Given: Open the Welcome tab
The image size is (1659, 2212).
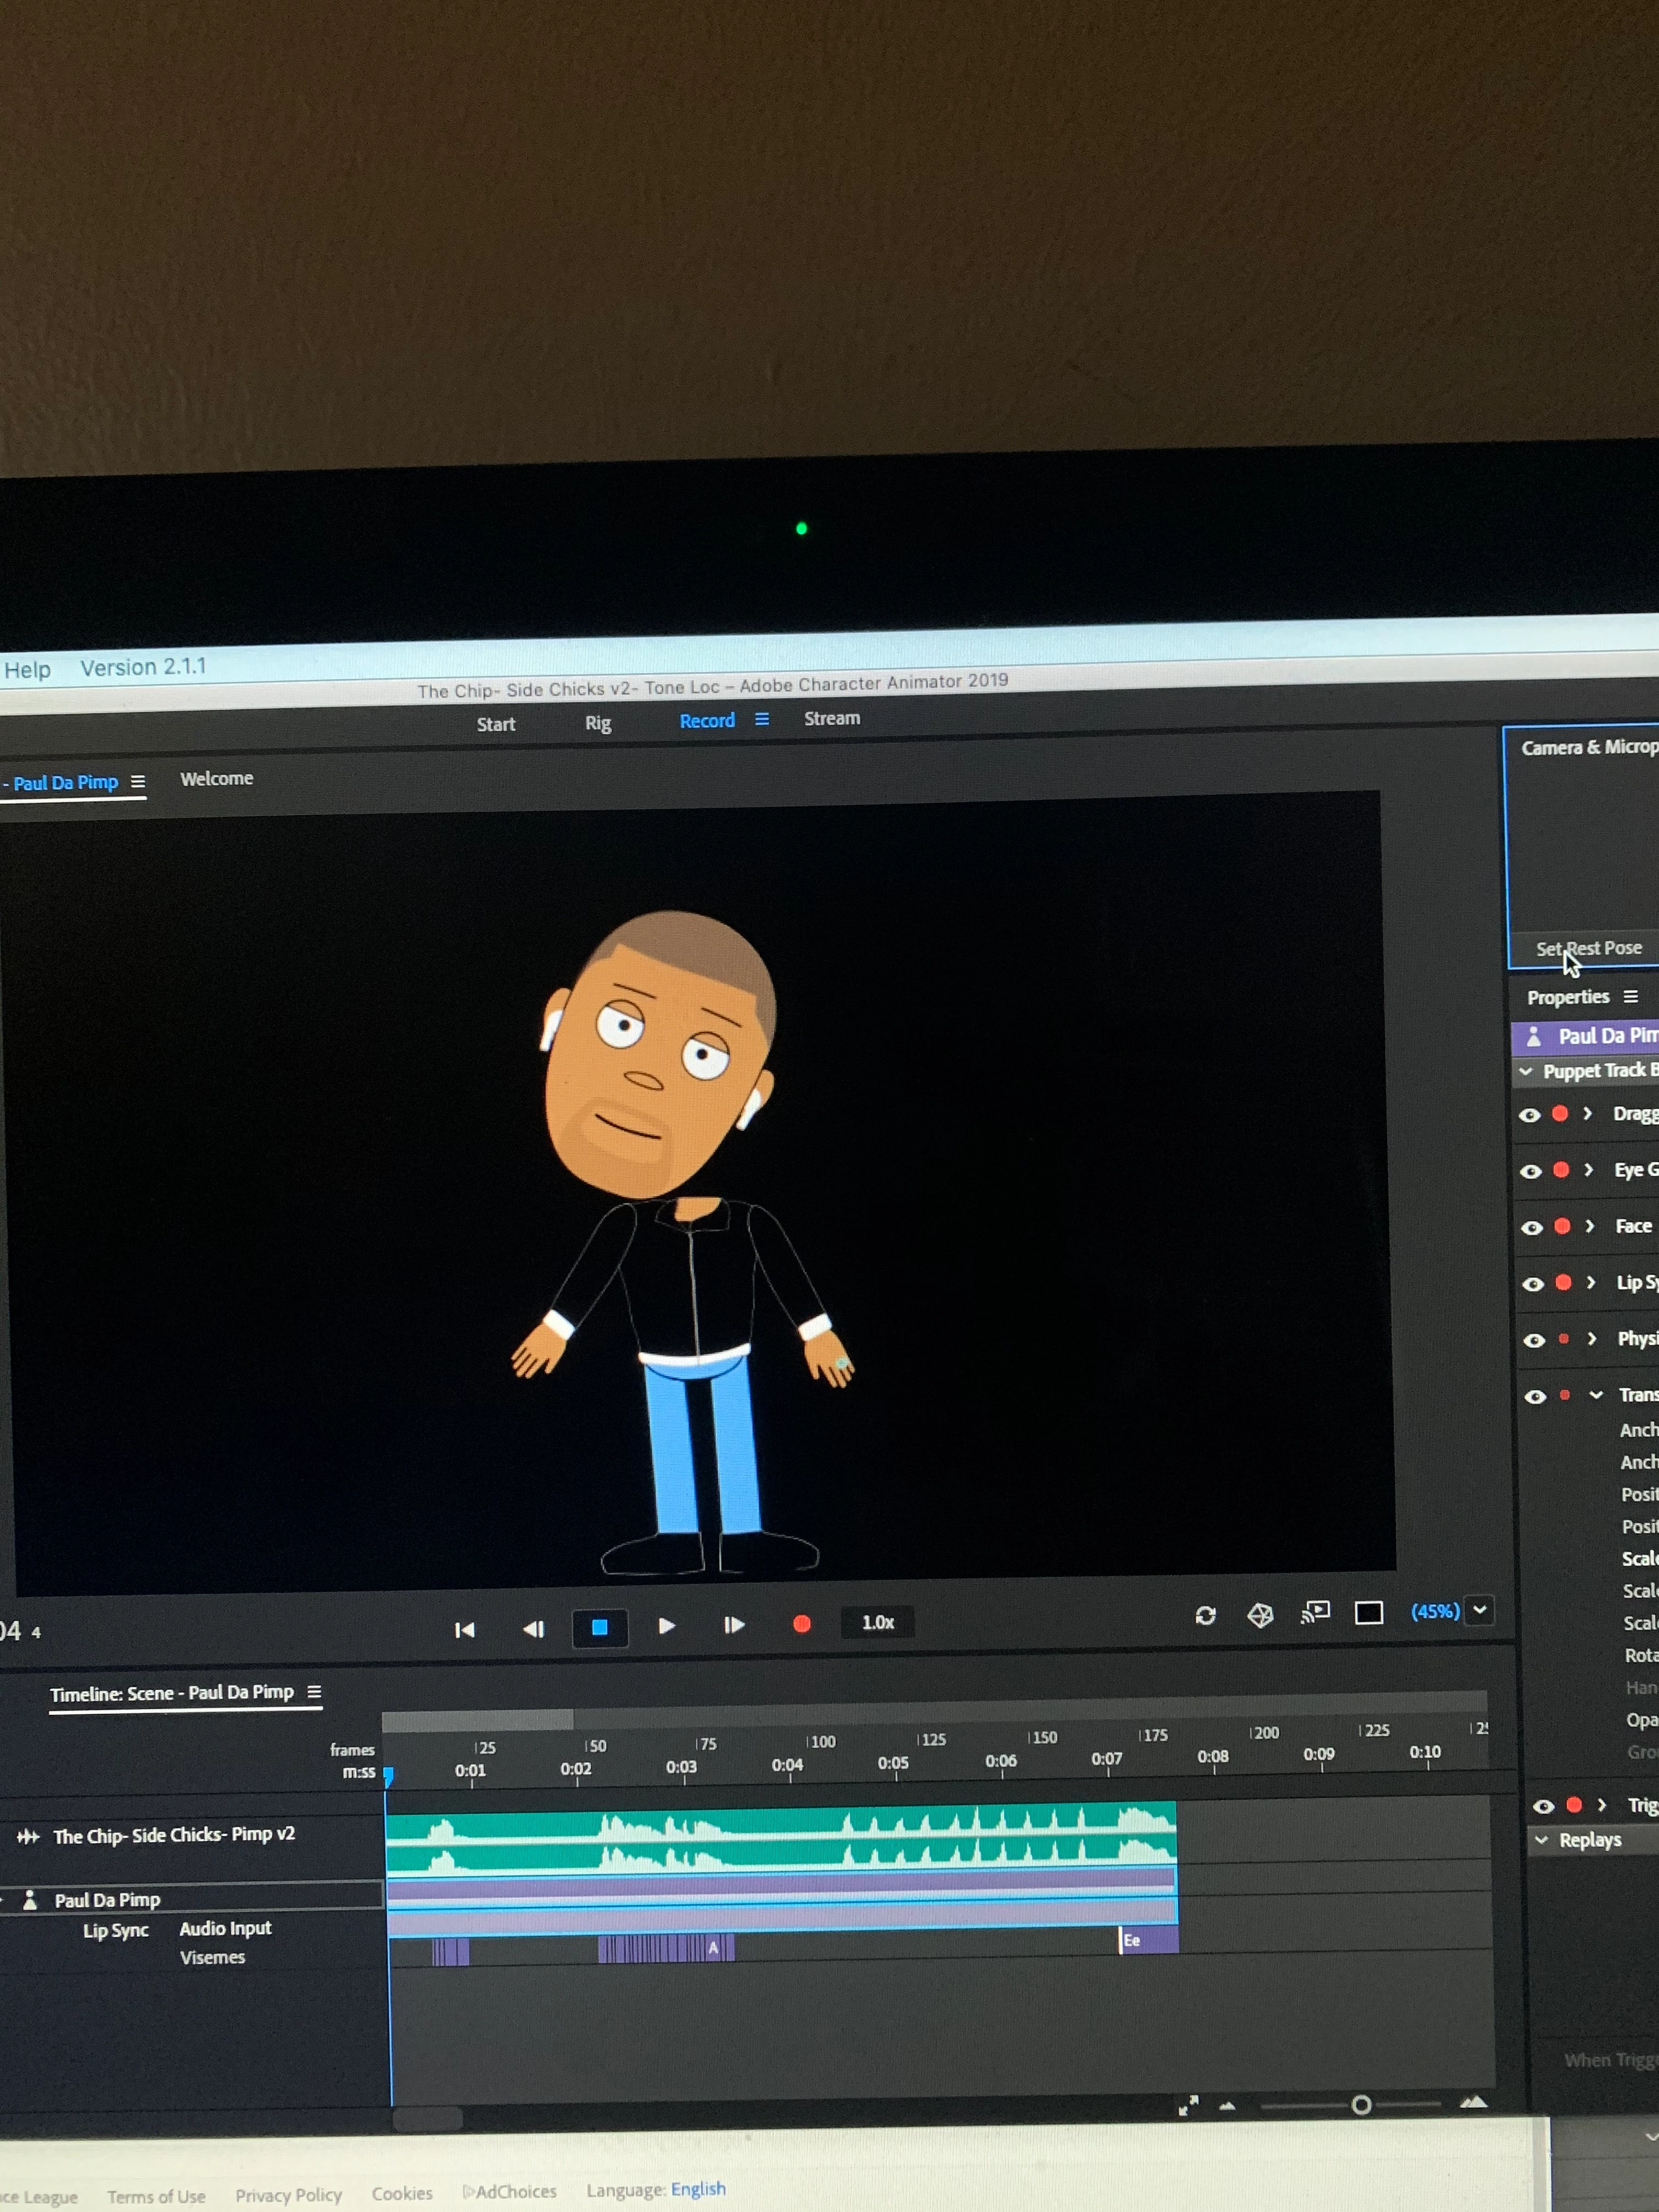Looking at the screenshot, I should 216,778.
